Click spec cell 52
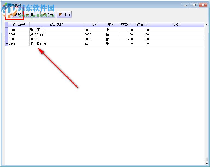Image resolution: width=210 pixels, height=167 pixels. click(x=95, y=44)
